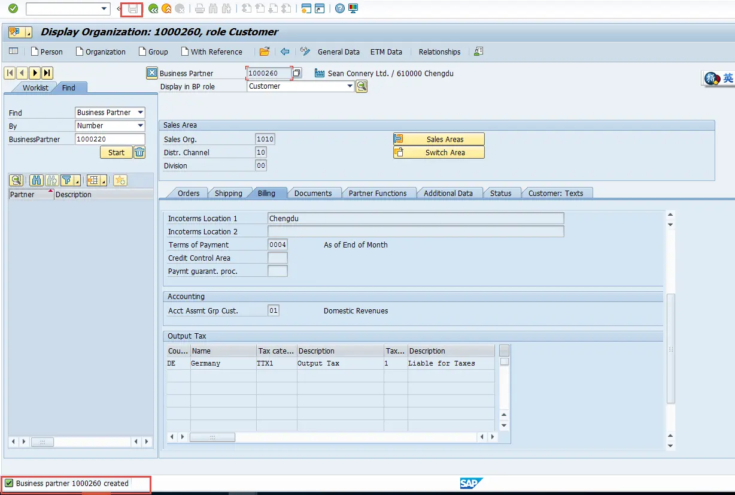Click the Set Filter funnel icon
This screenshot has width=735, height=495.
(x=67, y=180)
